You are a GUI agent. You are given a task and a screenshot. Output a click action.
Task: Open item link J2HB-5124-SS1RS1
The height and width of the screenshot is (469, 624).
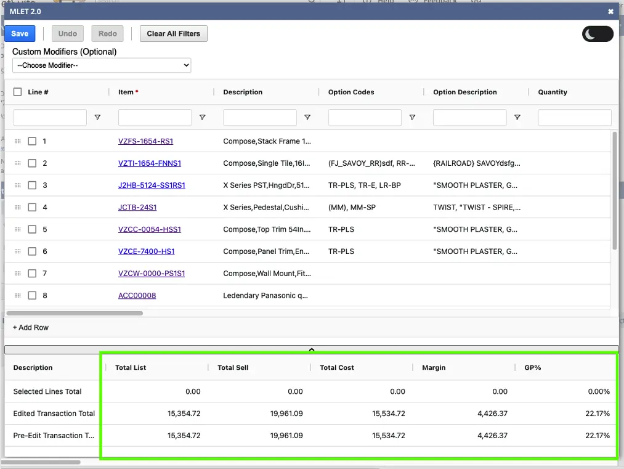coord(152,185)
